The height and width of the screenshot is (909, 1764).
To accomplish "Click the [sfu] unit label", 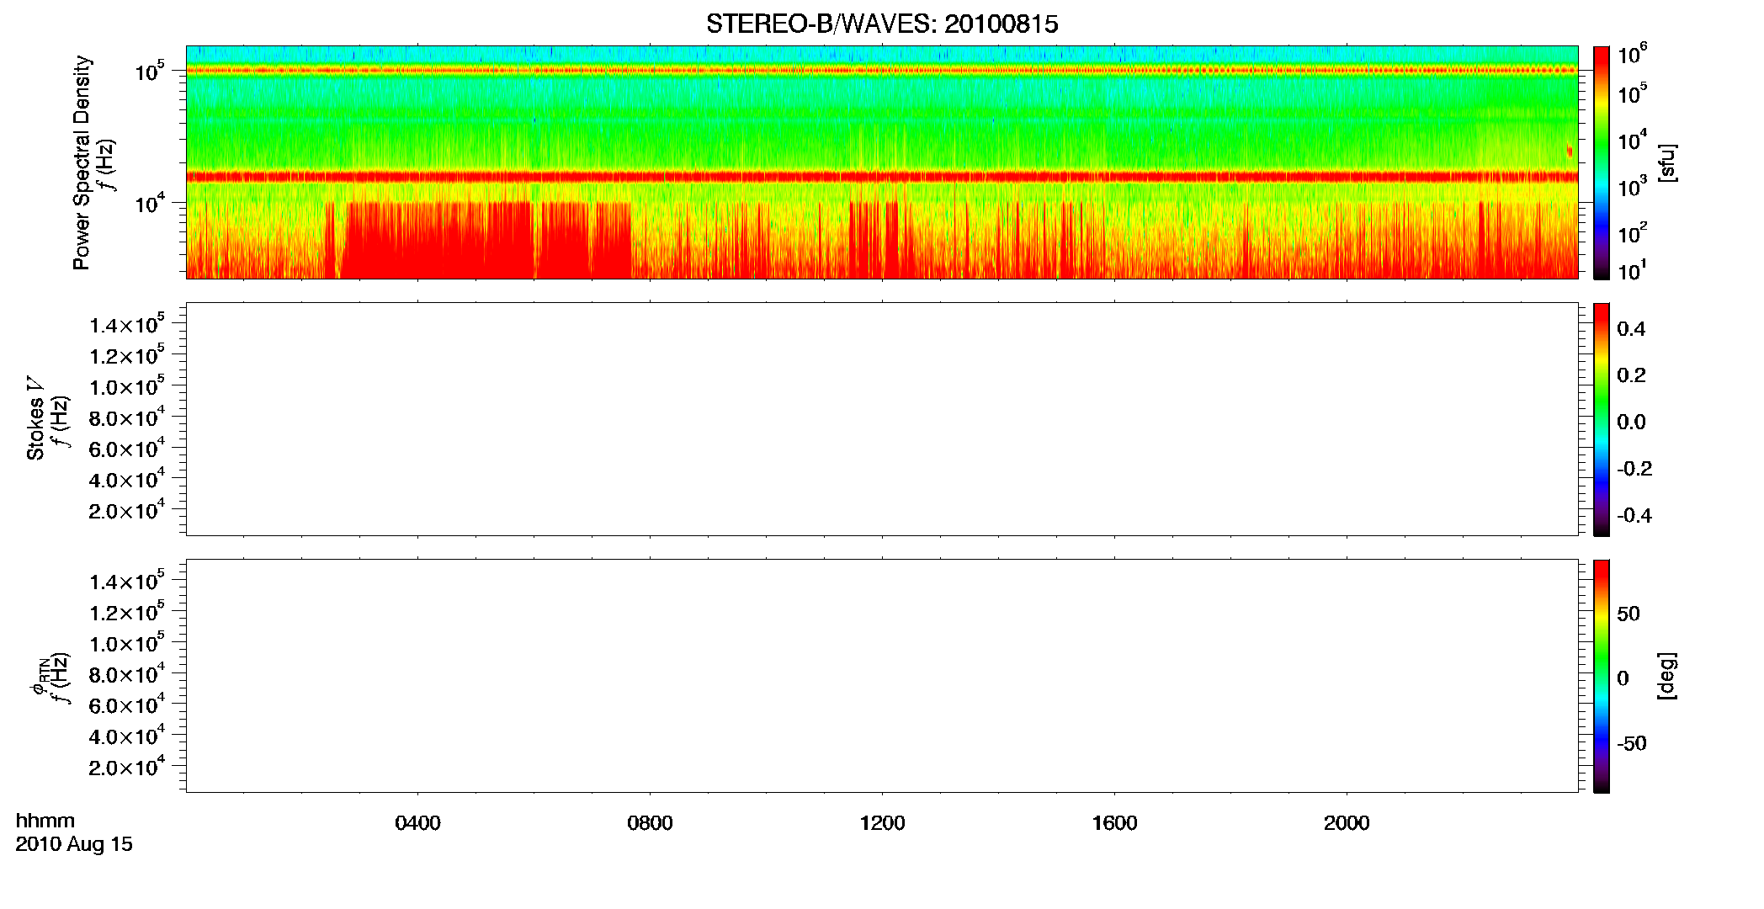I will click(1668, 162).
